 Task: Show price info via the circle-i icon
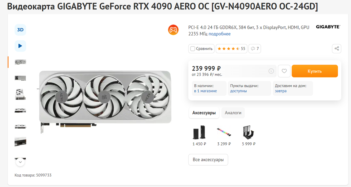[271, 71]
